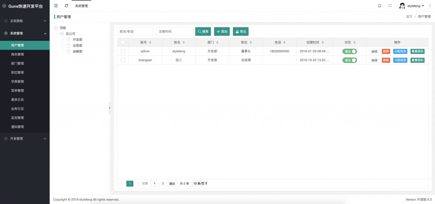The image size is (435, 204).
Task: Open 职位管理 in the sidebar
Action: (x=25, y=73)
